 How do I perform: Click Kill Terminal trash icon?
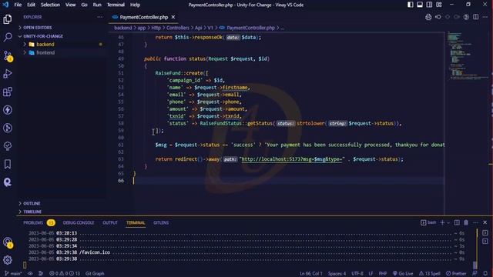point(466,222)
